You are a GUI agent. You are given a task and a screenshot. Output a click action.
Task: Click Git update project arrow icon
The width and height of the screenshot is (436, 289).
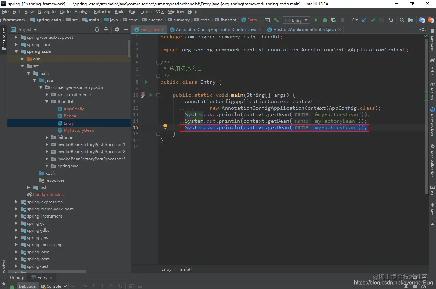point(364,20)
